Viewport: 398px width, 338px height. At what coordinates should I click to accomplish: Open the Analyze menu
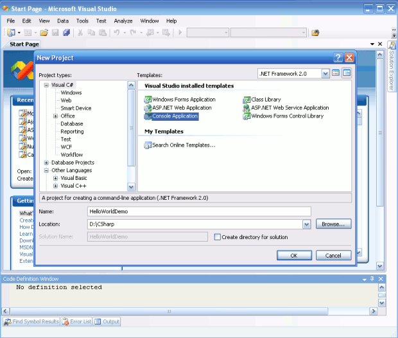(x=123, y=21)
